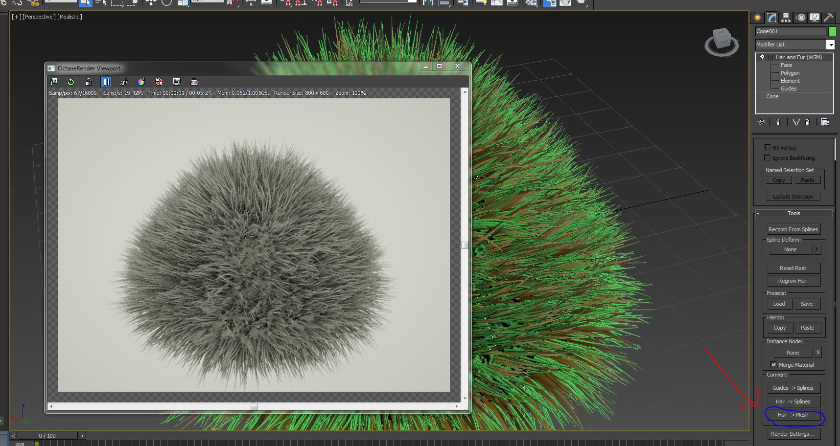Click the Pin Stack icon
The height and width of the screenshot is (446, 840).
click(761, 122)
